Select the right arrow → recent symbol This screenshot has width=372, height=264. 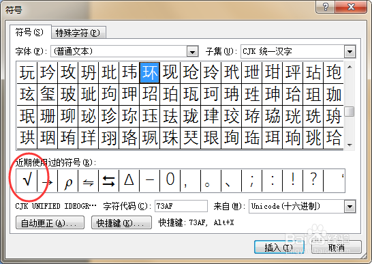coord(47,181)
